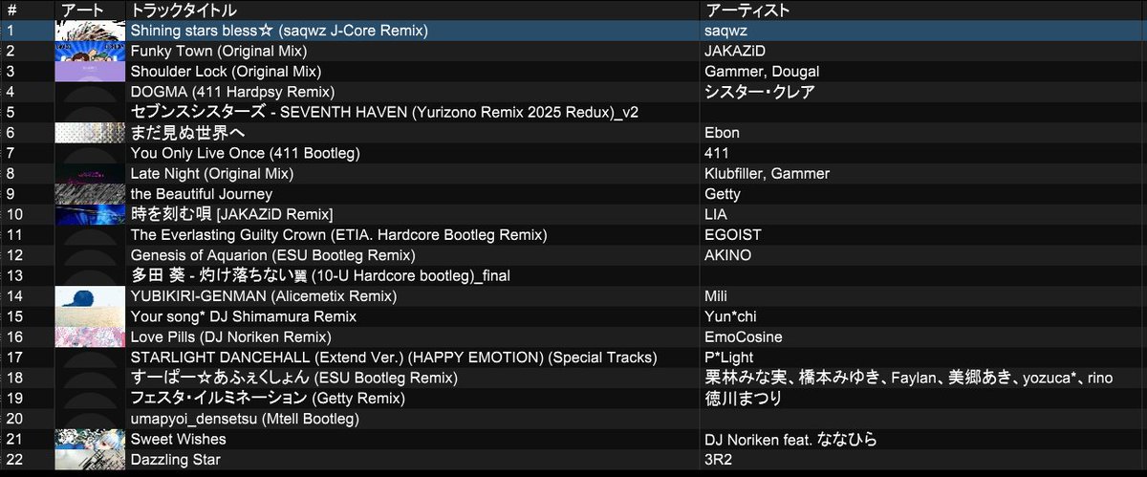Click artist list starting with 栗林みな実
The height and width of the screenshot is (477, 1147).
[908, 378]
